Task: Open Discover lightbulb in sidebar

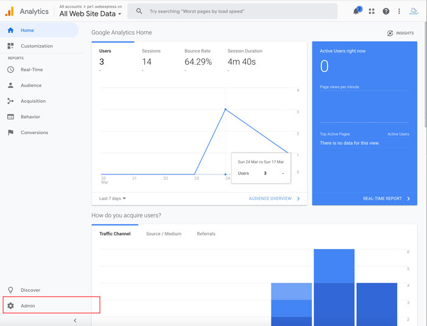Action: [x=30, y=290]
